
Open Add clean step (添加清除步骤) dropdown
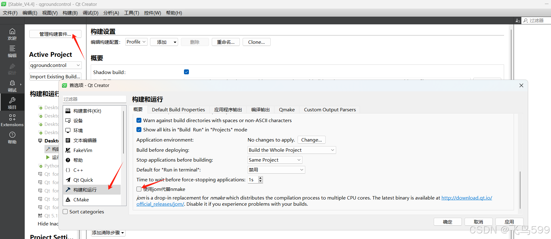(x=108, y=233)
